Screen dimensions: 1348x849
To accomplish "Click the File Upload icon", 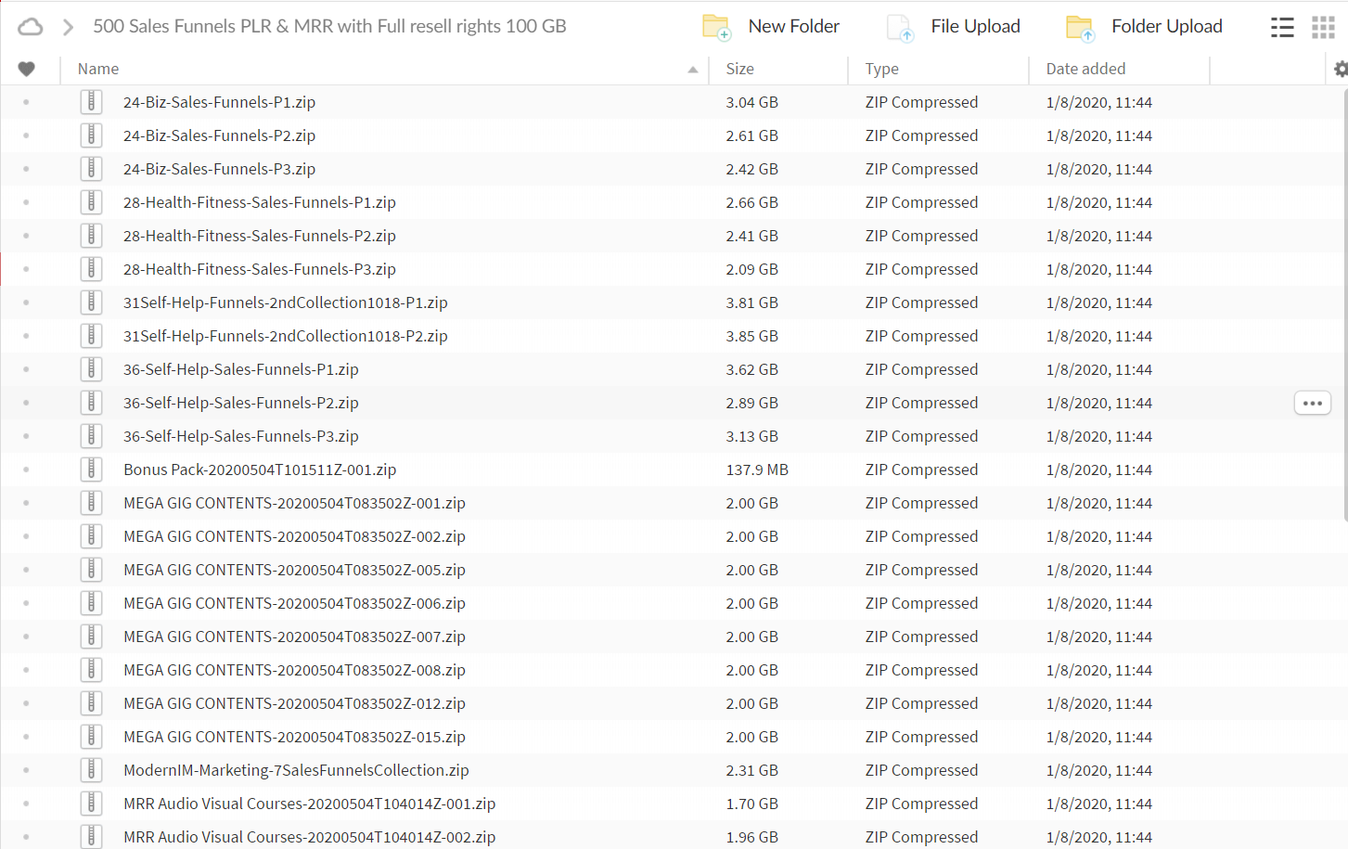I will tap(900, 28).
